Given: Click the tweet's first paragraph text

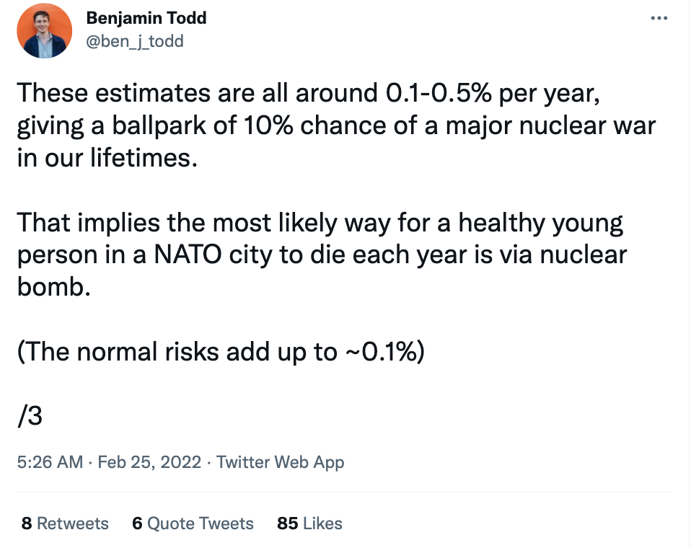Looking at the screenshot, I should (x=337, y=125).
